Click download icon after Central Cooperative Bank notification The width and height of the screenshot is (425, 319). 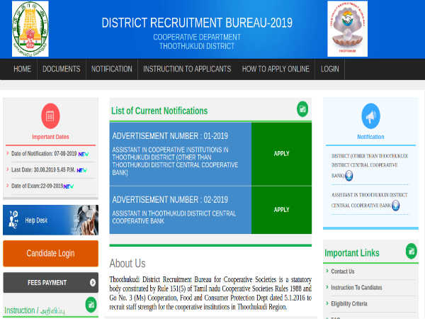point(395,206)
